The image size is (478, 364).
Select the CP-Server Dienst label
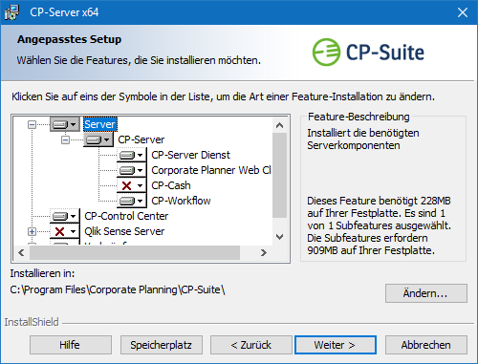pos(190,155)
